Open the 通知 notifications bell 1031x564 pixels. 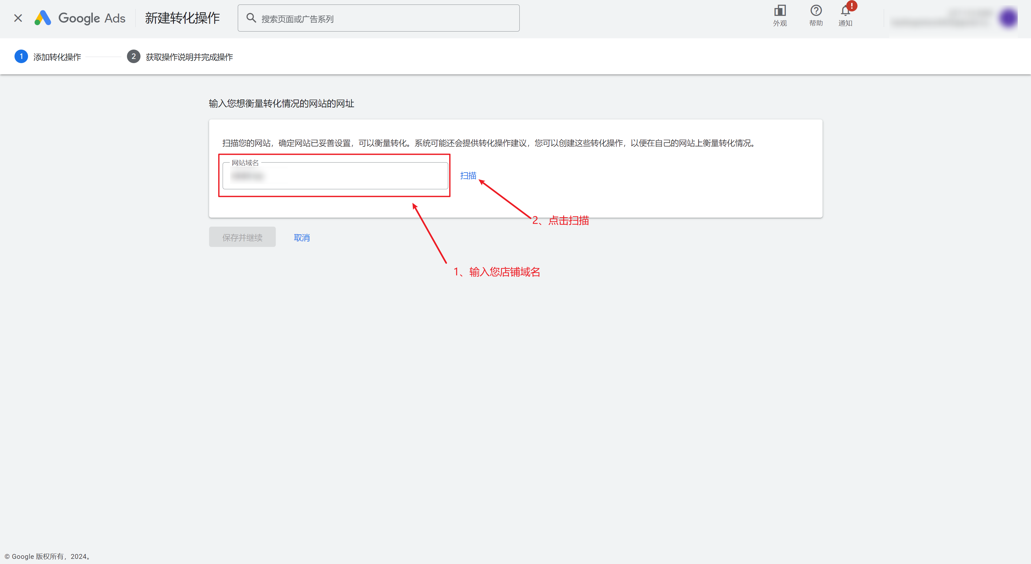pos(844,12)
